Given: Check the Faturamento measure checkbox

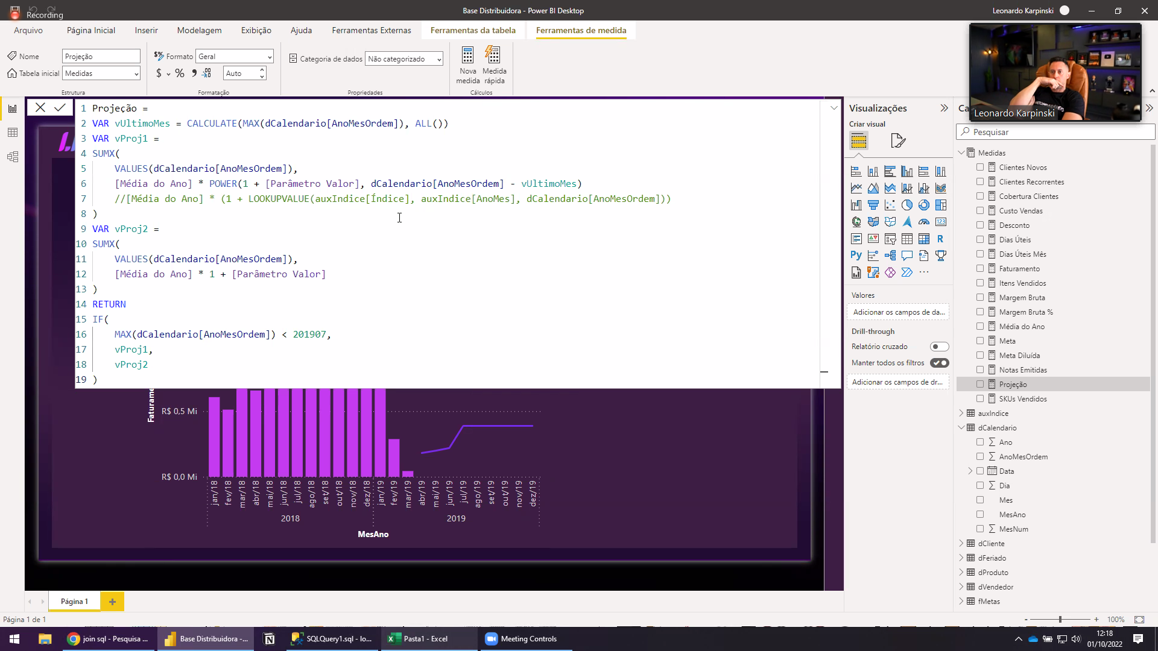Looking at the screenshot, I should tap(980, 269).
